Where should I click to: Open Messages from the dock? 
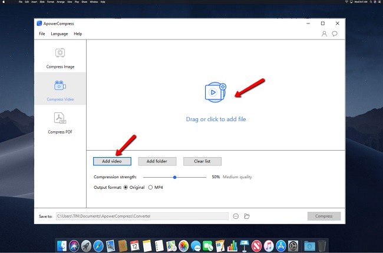pos(196,246)
